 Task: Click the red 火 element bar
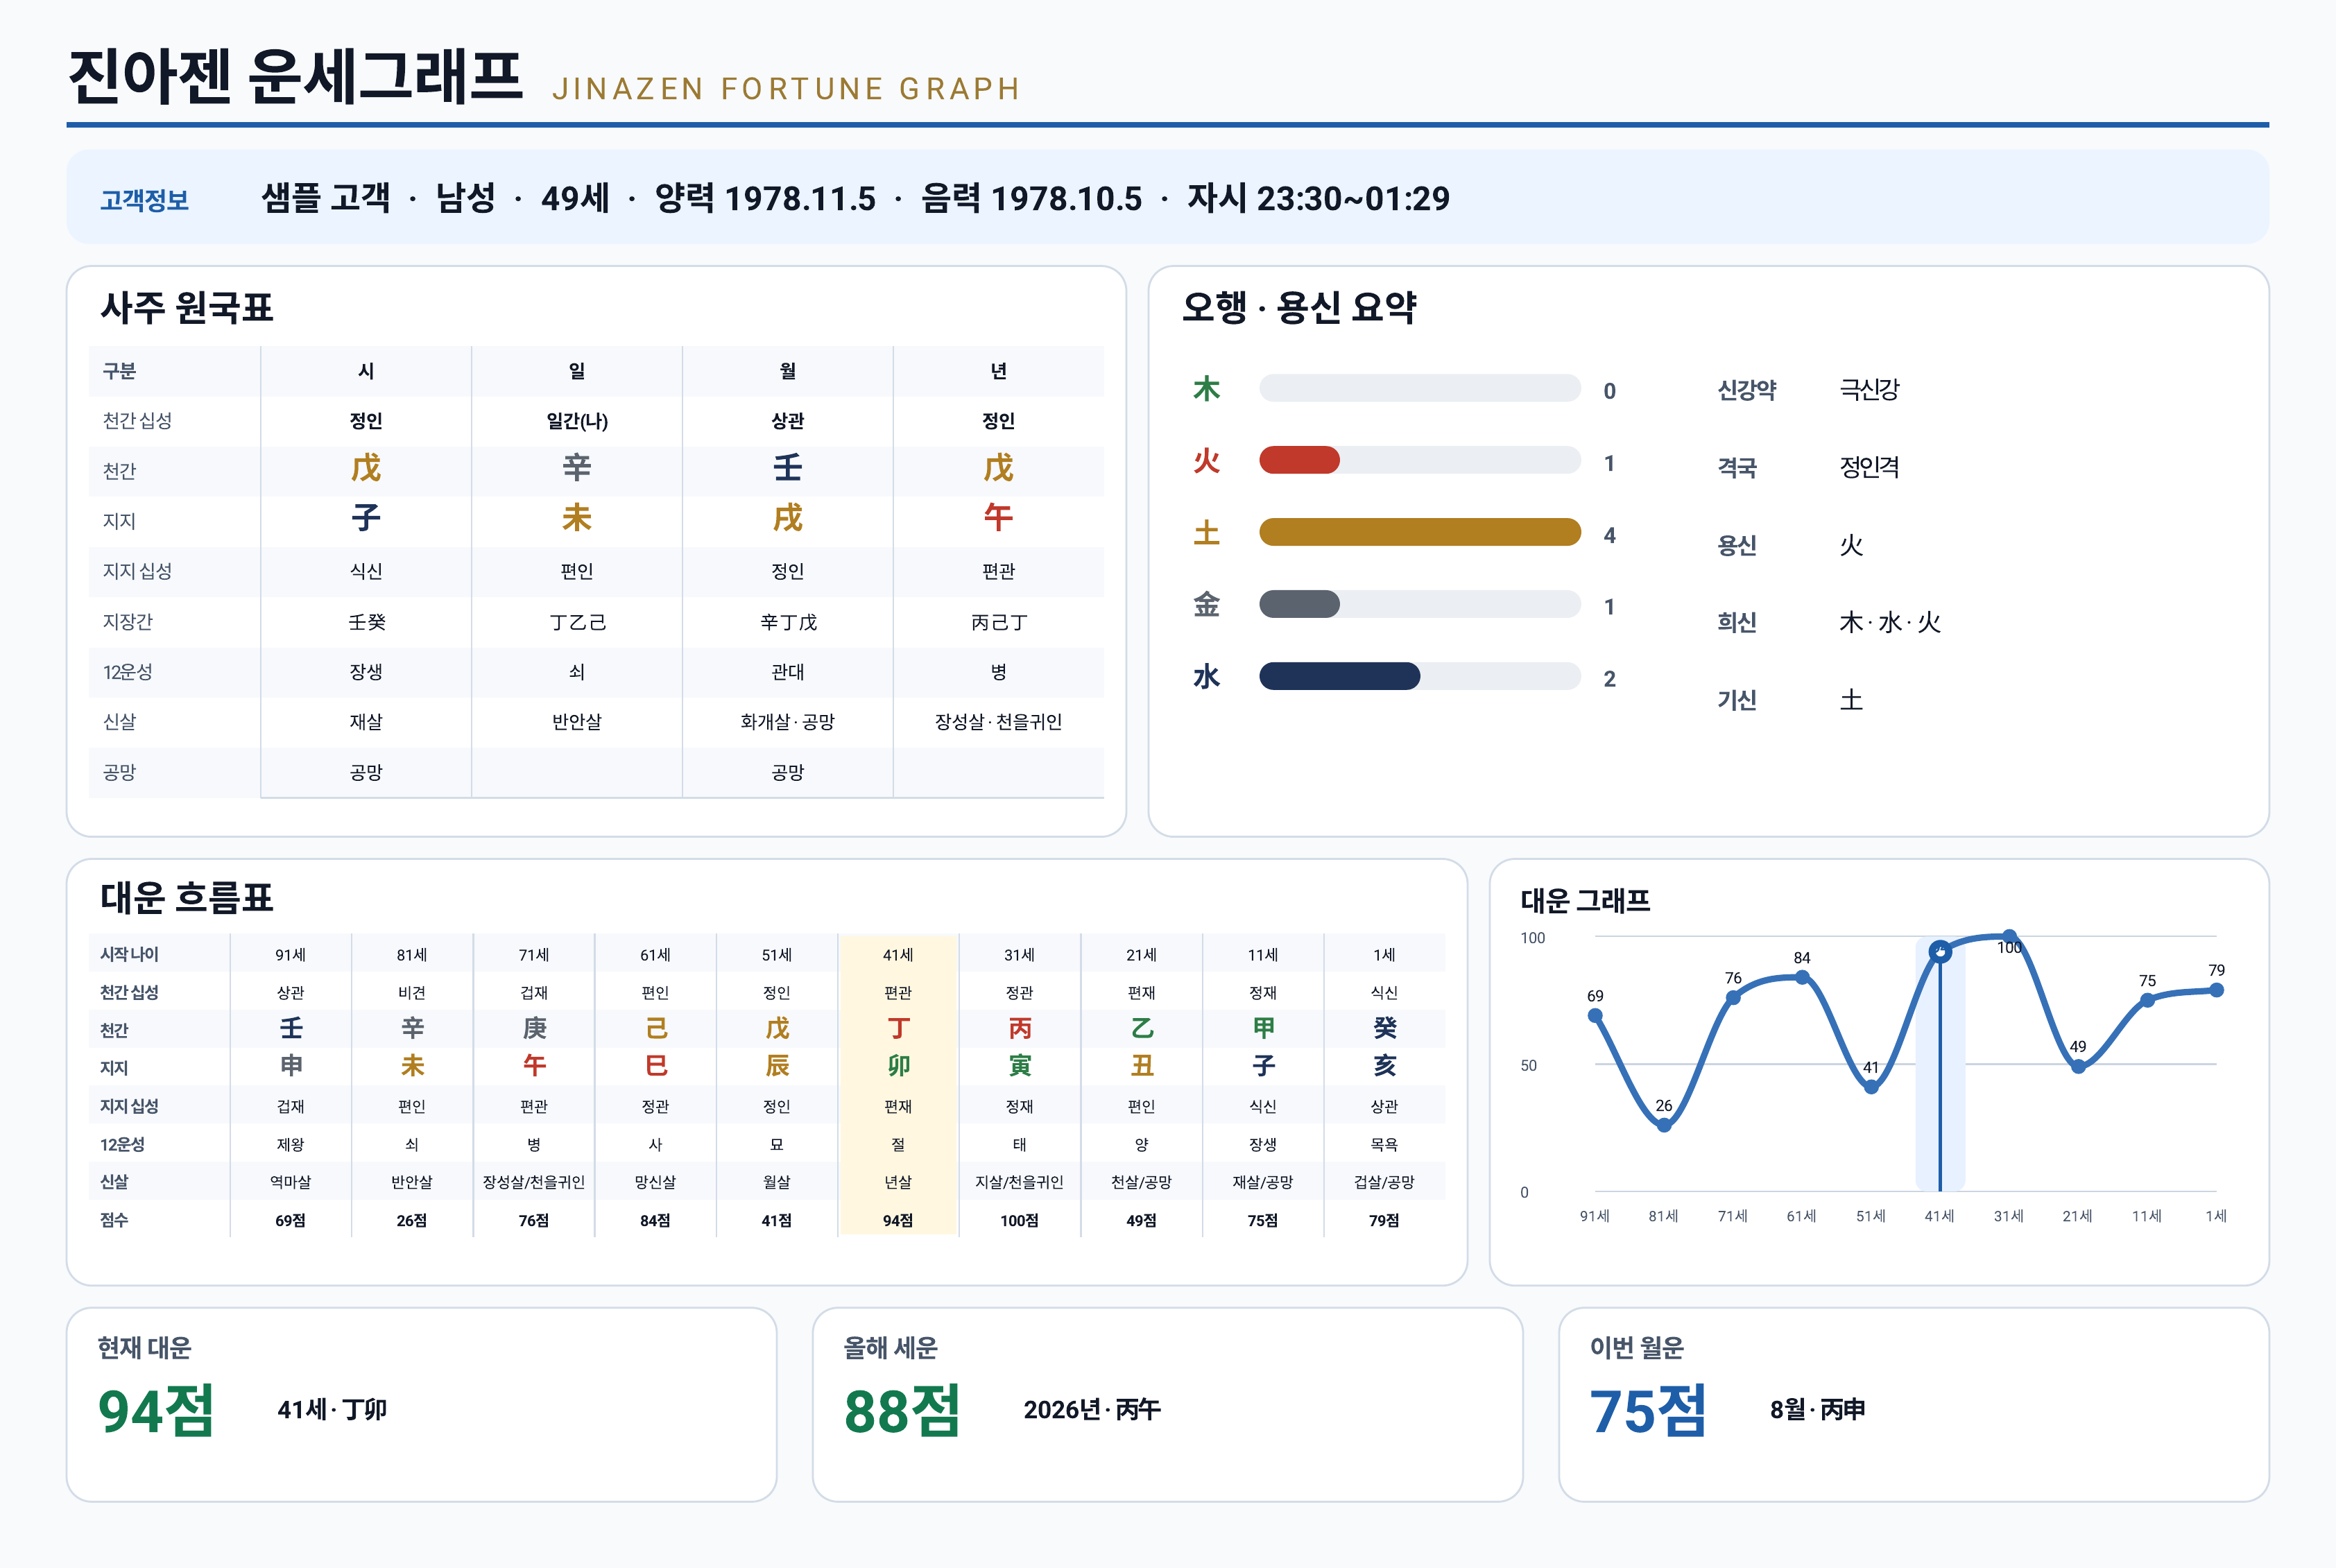pyautogui.click(x=1299, y=460)
